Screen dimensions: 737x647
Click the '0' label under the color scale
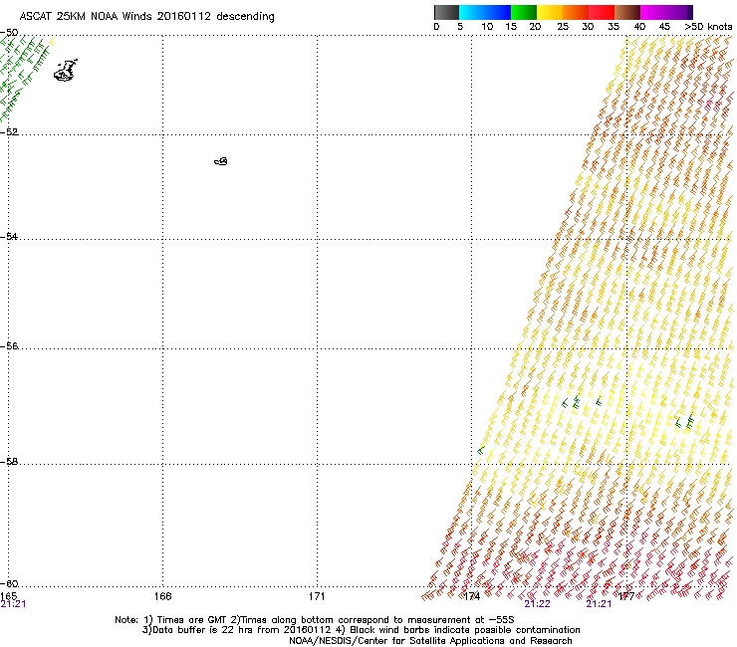436,27
